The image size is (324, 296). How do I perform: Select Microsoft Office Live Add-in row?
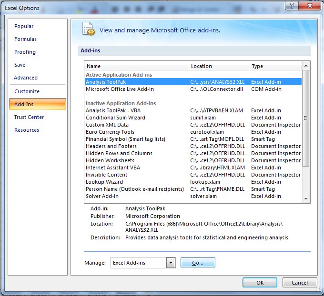coord(193,89)
